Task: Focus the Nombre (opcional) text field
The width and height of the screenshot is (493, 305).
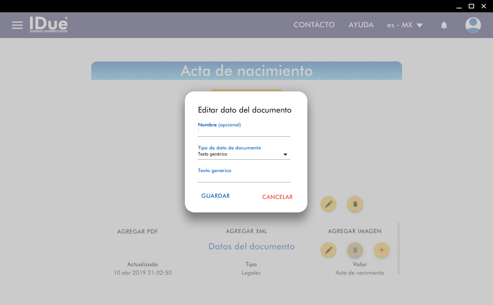Action: pos(244,132)
